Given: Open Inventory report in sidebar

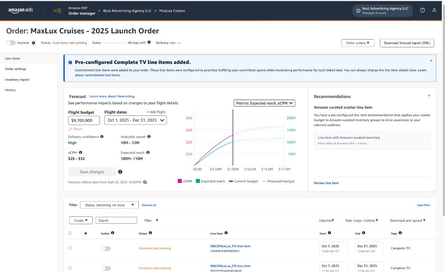Looking at the screenshot, I should click(x=17, y=80).
